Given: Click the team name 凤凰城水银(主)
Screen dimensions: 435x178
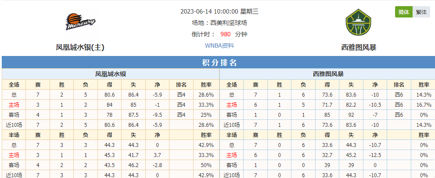Looking at the screenshot, I should click(x=80, y=48).
